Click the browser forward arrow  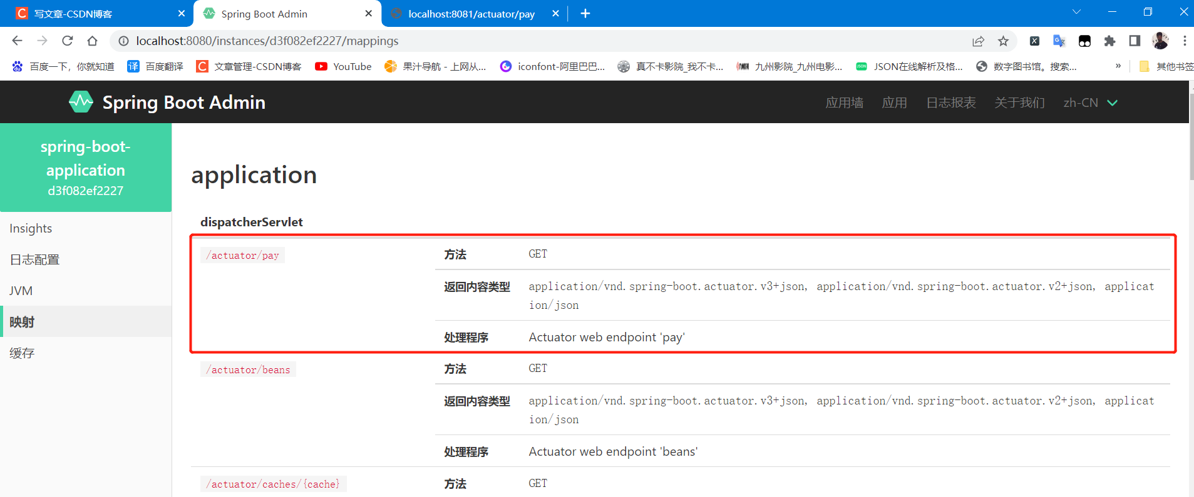[42, 41]
